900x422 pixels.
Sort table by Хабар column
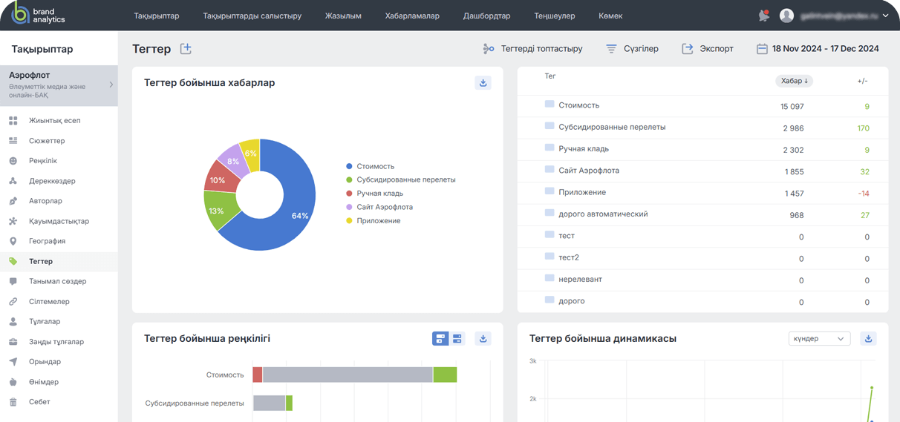click(x=795, y=81)
